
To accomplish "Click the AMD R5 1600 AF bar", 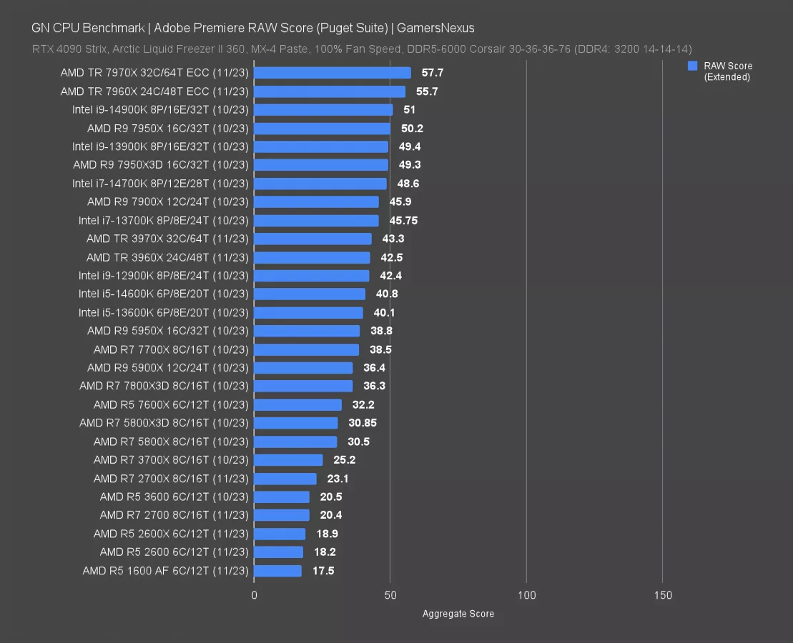I will click(x=277, y=571).
